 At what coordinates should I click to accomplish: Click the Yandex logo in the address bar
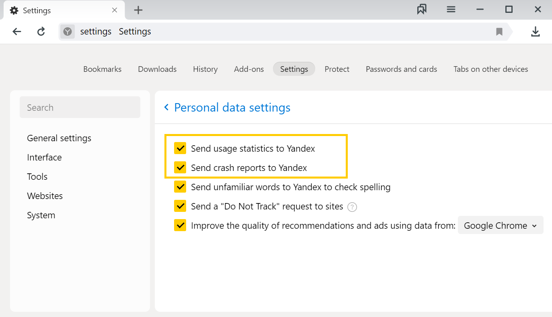(68, 32)
